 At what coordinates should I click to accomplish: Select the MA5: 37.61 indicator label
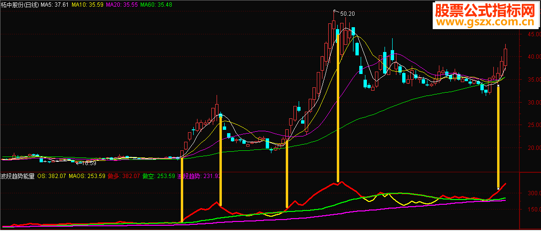[x=54, y=5]
